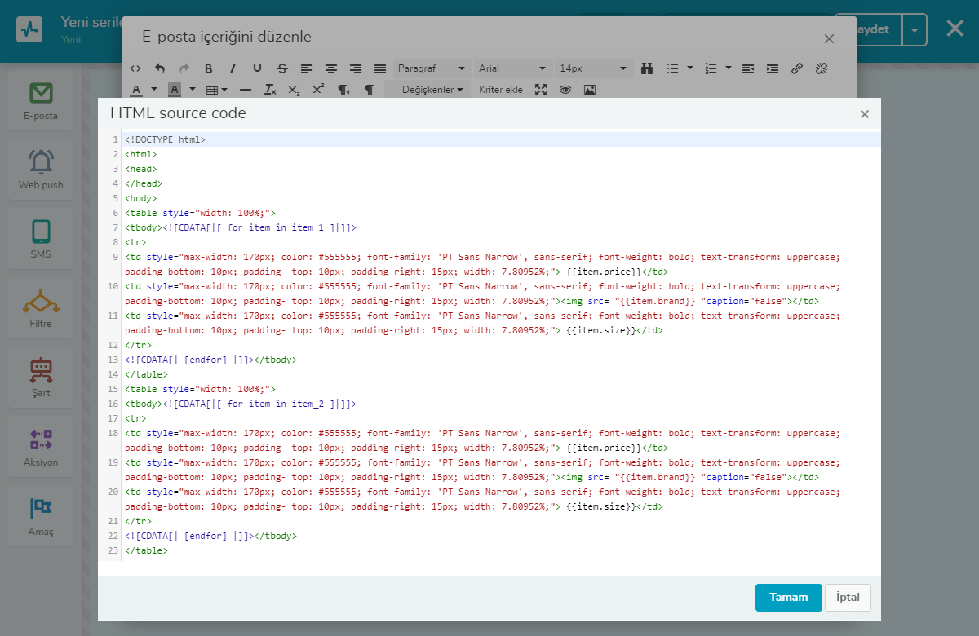Open the Paragraf format dropdown
979x636 pixels.
[x=431, y=68]
